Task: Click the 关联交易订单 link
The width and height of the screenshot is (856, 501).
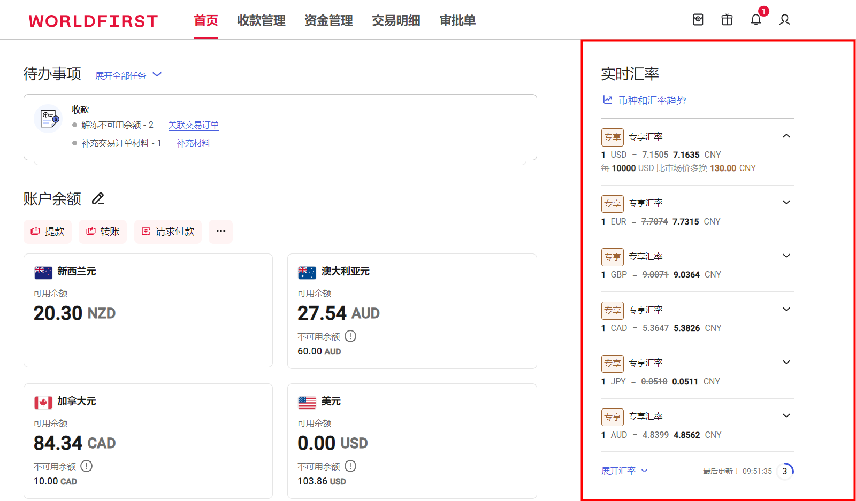Action: click(194, 125)
